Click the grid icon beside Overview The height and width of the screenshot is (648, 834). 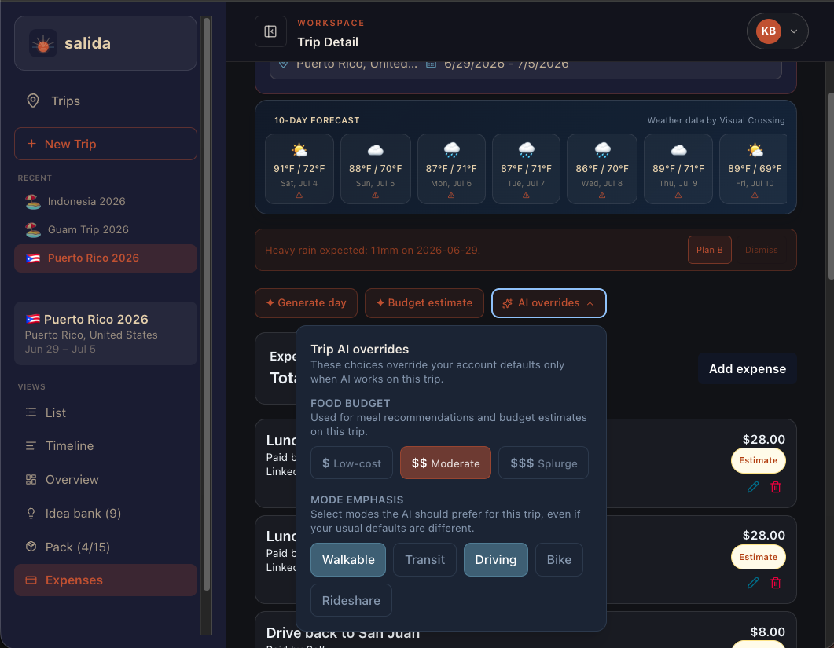(x=31, y=479)
